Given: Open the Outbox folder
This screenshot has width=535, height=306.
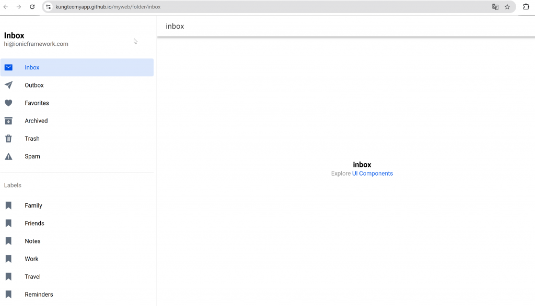Looking at the screenshot, I should [34, 85].
